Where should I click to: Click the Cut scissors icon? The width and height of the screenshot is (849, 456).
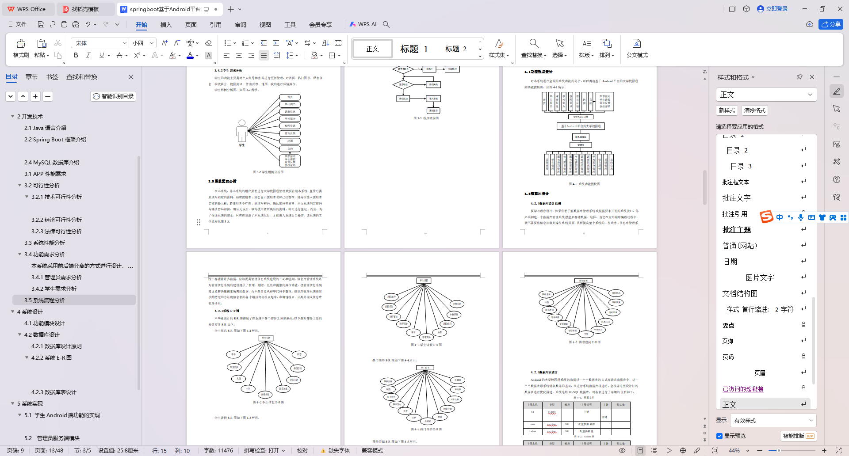coord(58,43)
